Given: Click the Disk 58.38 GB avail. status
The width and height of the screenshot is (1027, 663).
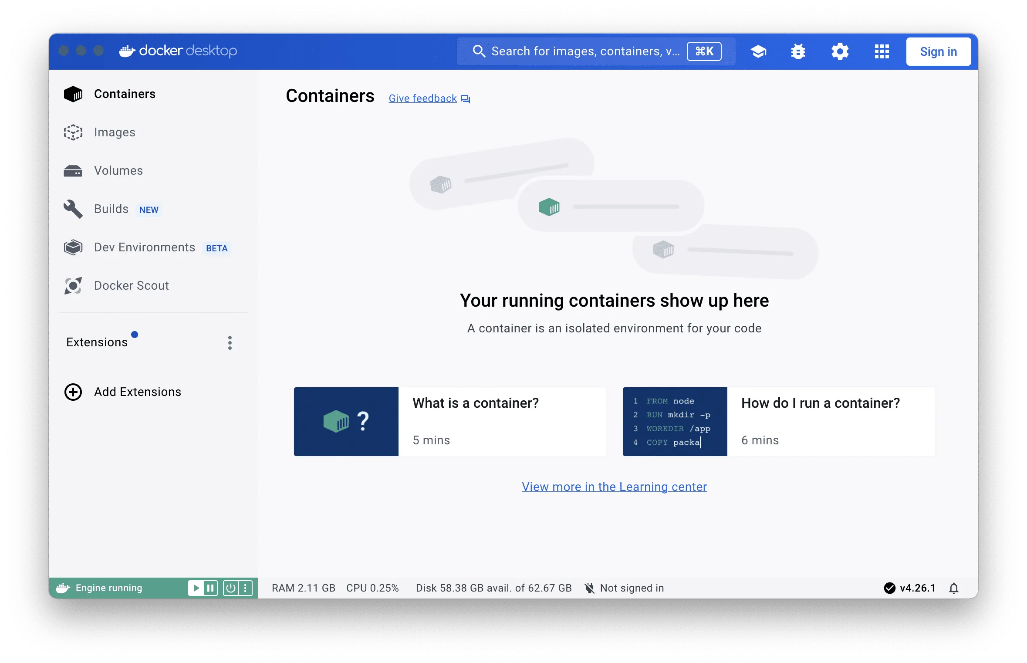Looking at the screenshot, I should pyautogui.click(x=493, y=588).
